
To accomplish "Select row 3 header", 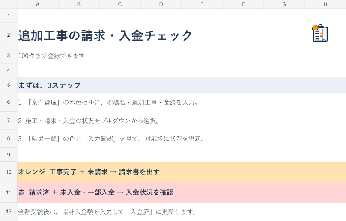I will (x=9, y=56).
